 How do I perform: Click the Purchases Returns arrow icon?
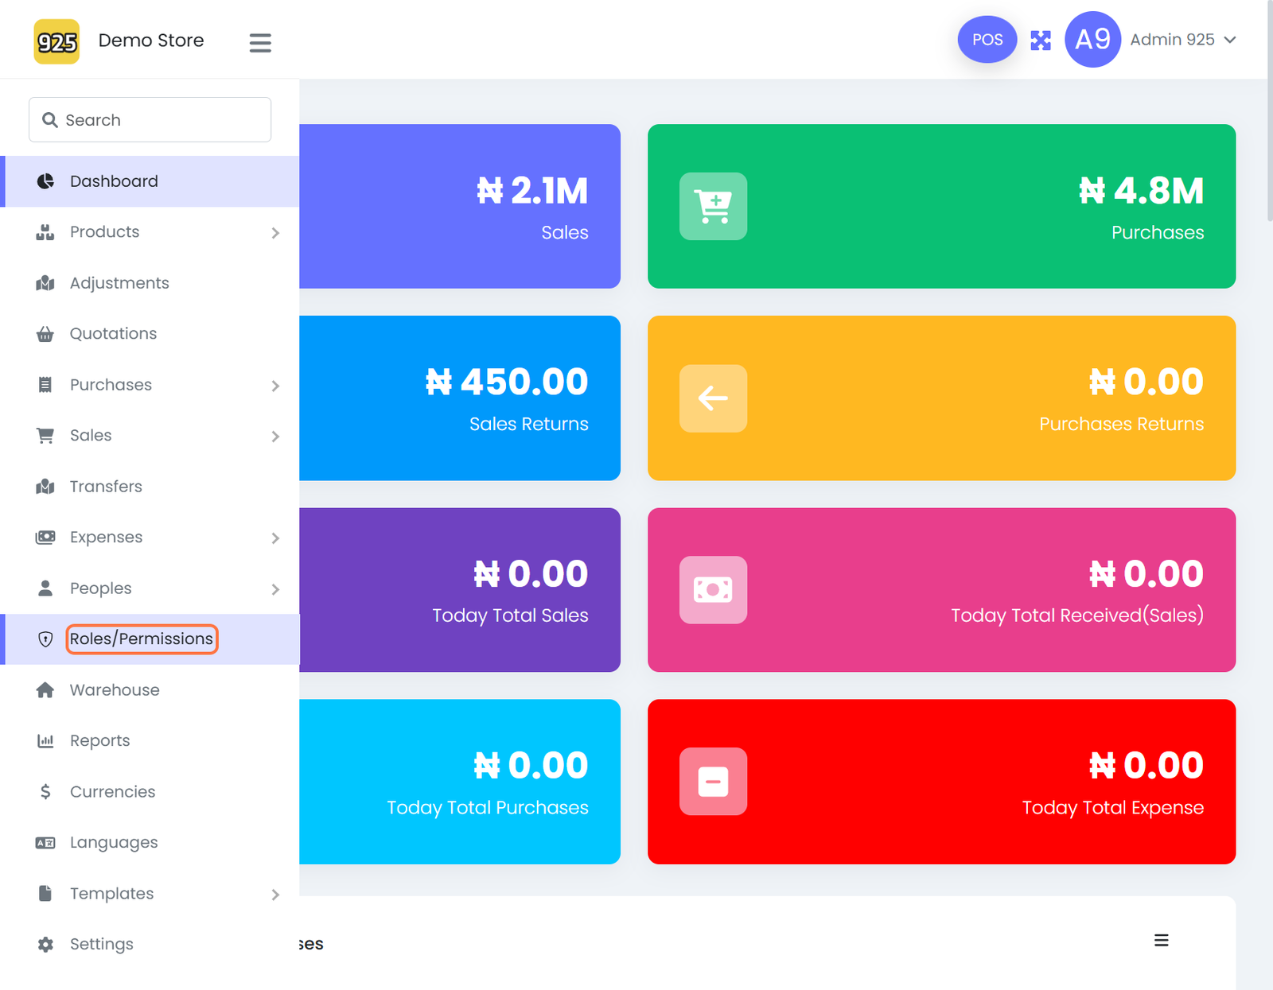coord(713,398)
